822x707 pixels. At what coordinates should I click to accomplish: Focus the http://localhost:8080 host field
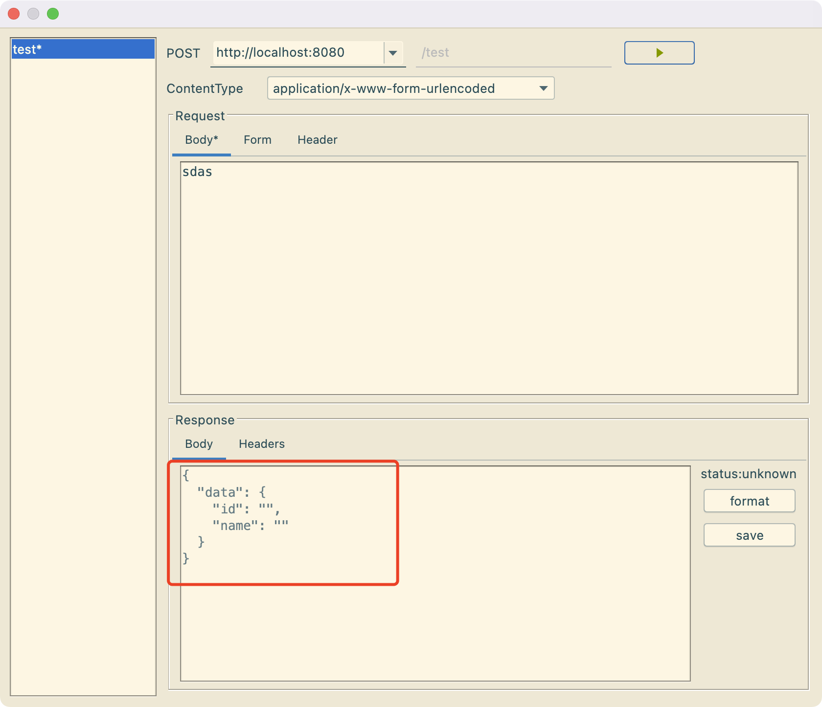297,53
